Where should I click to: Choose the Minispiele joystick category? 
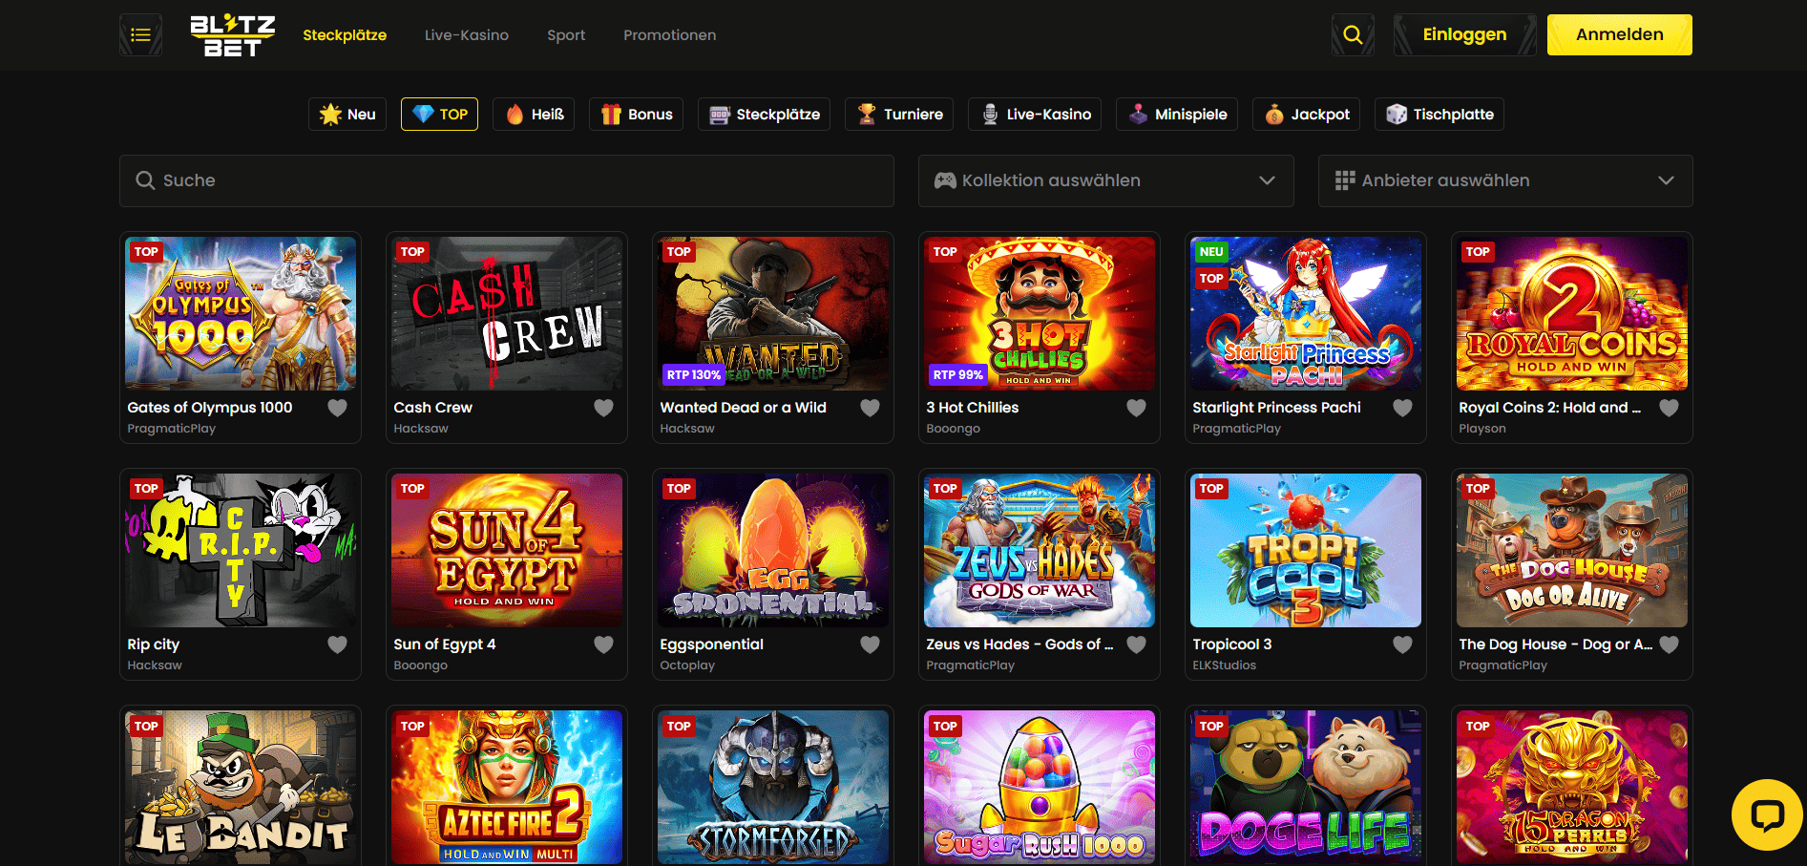click(1178, 115)
